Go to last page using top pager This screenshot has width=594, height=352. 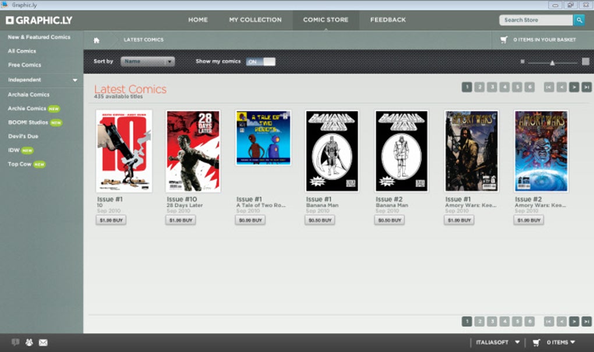586,87
